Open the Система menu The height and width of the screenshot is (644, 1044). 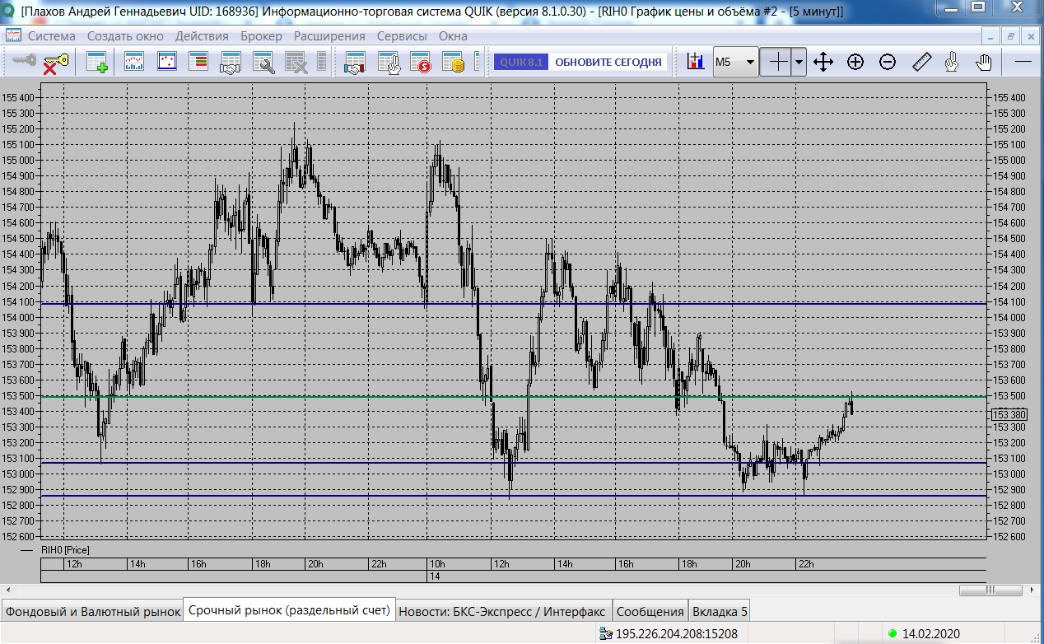52,36
